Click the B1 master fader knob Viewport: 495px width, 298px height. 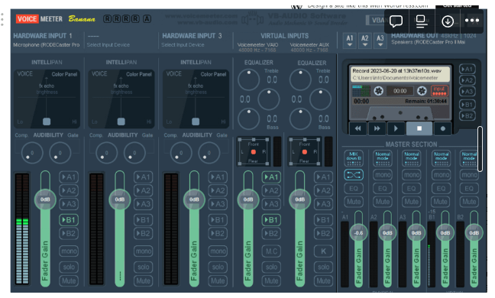coord(445,233)
